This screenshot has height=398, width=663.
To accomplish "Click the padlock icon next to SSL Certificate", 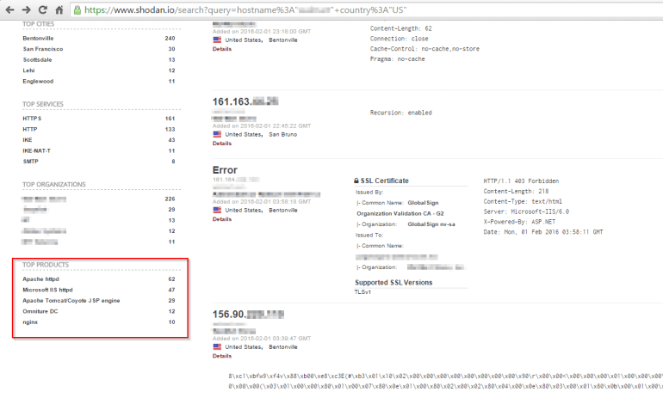I will [x=357, y=181].
